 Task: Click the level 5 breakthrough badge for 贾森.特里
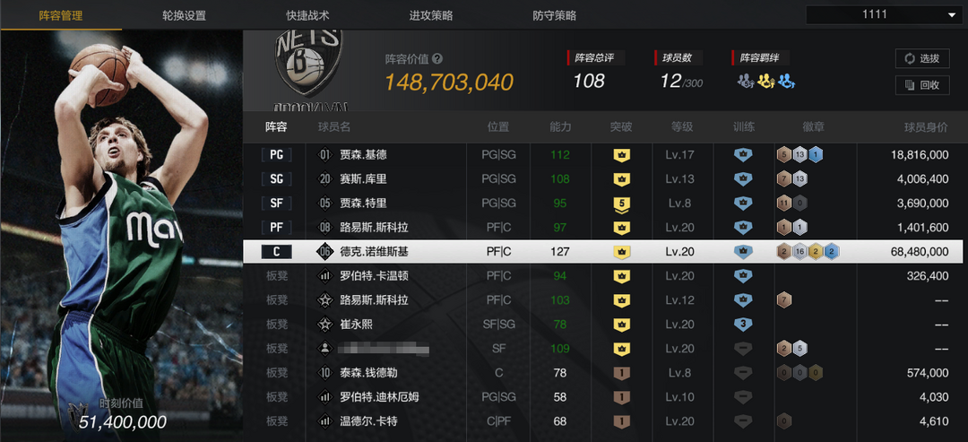(x=621, y=204)
